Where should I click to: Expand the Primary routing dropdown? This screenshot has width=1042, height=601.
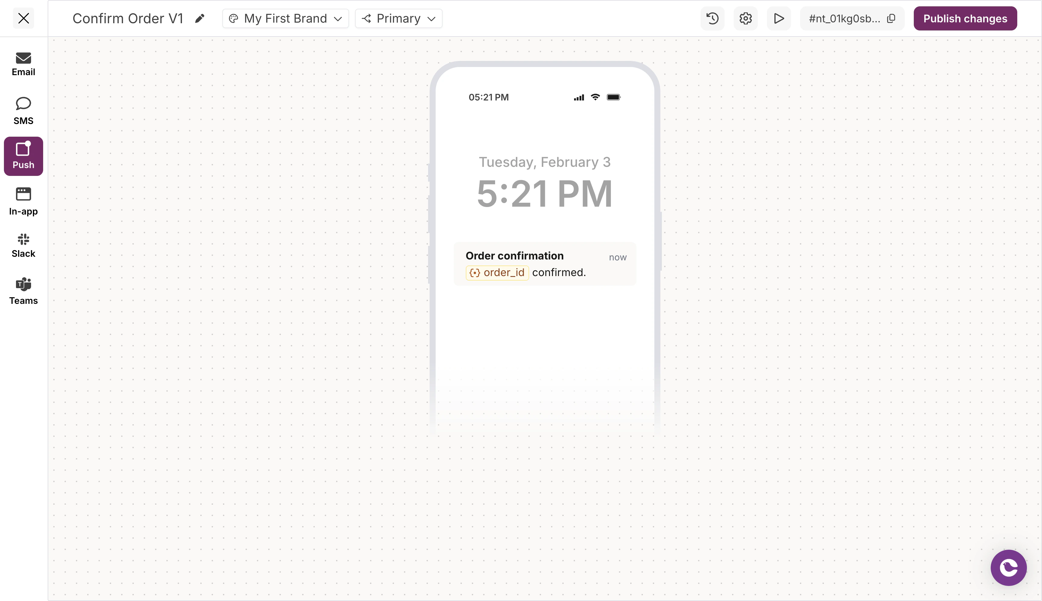[x=398, y=18]
